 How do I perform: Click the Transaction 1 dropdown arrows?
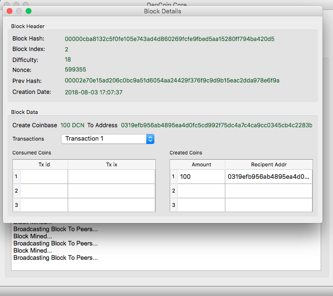tap(150, 139)
